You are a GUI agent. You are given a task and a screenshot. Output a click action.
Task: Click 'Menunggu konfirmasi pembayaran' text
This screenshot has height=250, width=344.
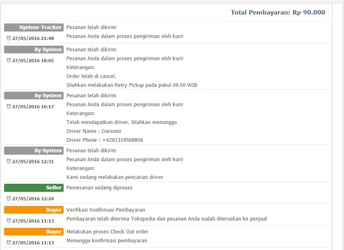[107, 240]
